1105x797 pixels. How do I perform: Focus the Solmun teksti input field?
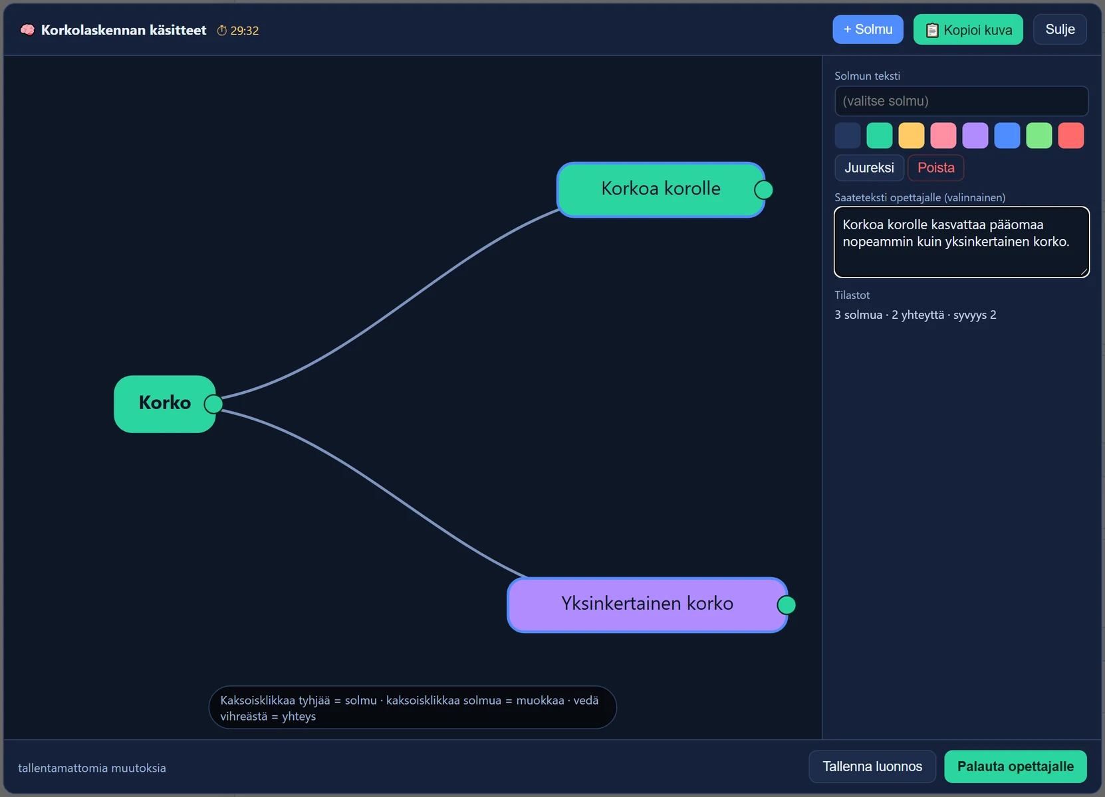(961, 101)
